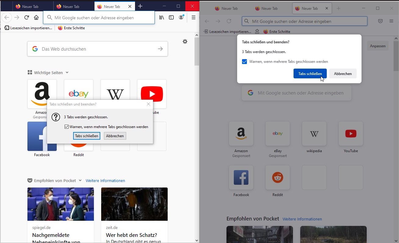Open 'Erste Schritte' bookmark in the dark-titled Firefox
Viewport: 399px width, 243px height.
click(71, 28)
